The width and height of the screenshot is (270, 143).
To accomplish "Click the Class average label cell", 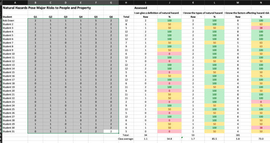I will 126,139.
